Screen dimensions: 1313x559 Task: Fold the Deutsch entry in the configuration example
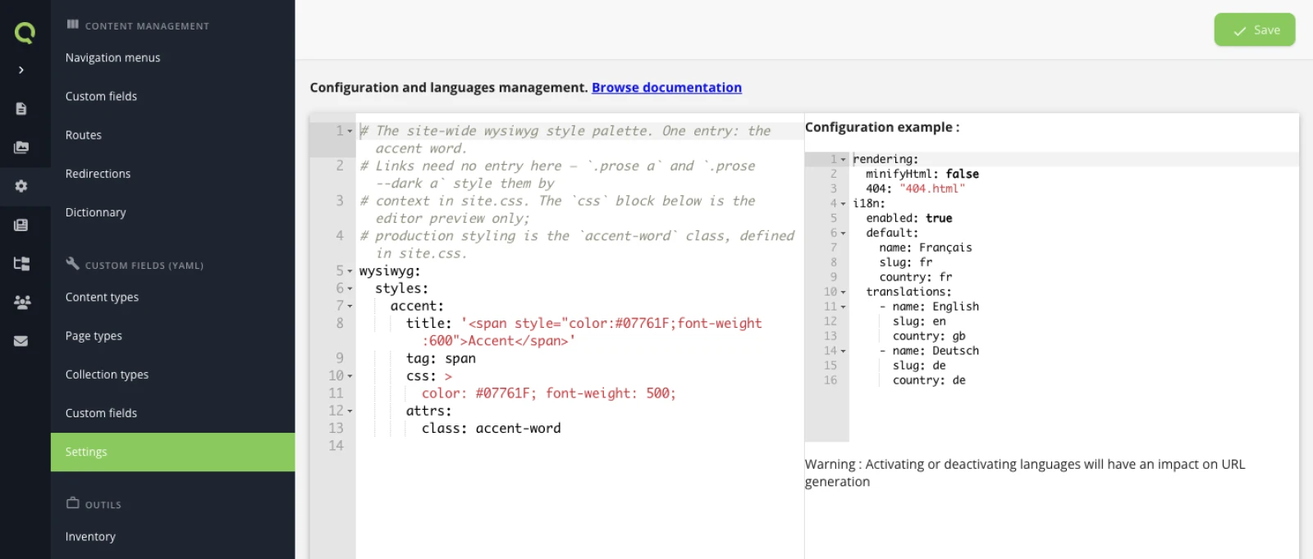coord(844,352)
